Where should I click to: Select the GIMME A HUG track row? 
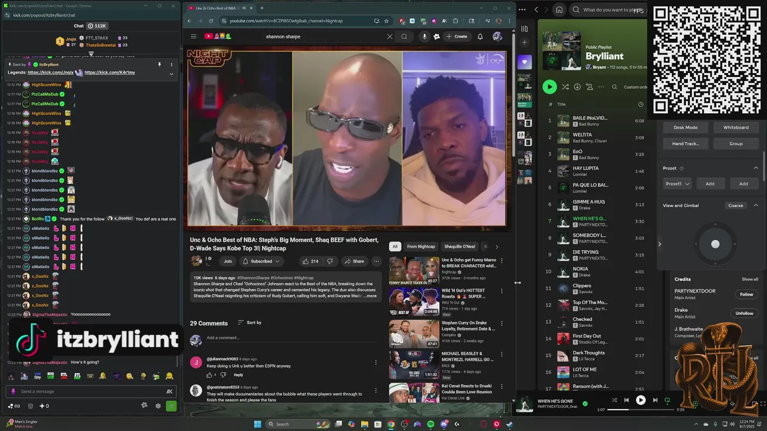tap(596, 205)
